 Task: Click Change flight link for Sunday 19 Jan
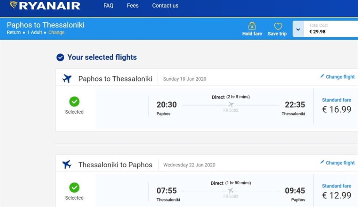click(x=340, y=77)
